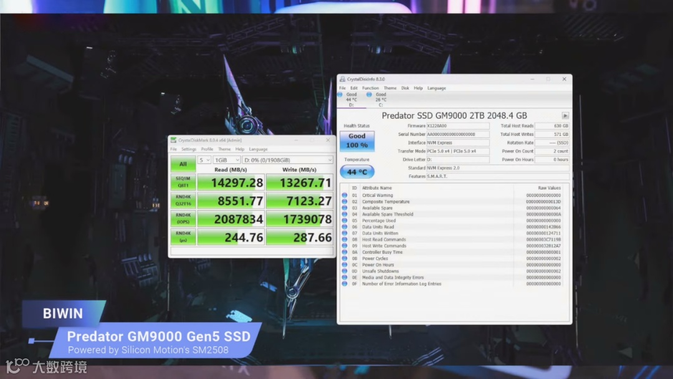Click sequential read result 14297.28
This screenshot has height=379, width=673.
231,183
